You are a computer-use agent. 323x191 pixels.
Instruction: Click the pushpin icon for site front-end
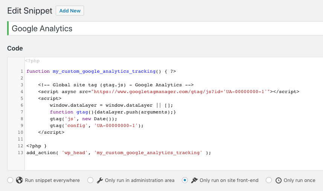pyautogui.click(x=194, y=180)
